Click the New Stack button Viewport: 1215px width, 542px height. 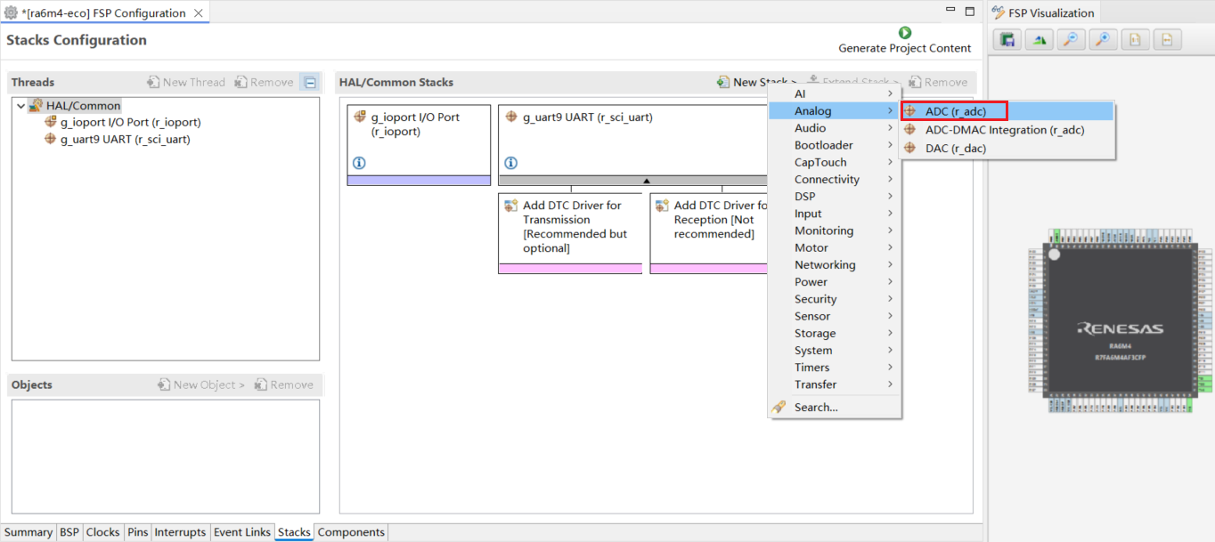(756, 82)
